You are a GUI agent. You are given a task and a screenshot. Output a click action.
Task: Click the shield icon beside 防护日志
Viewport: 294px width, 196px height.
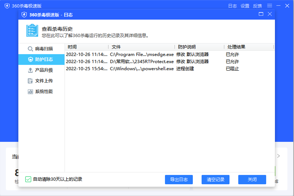click(x=30, y=59)
